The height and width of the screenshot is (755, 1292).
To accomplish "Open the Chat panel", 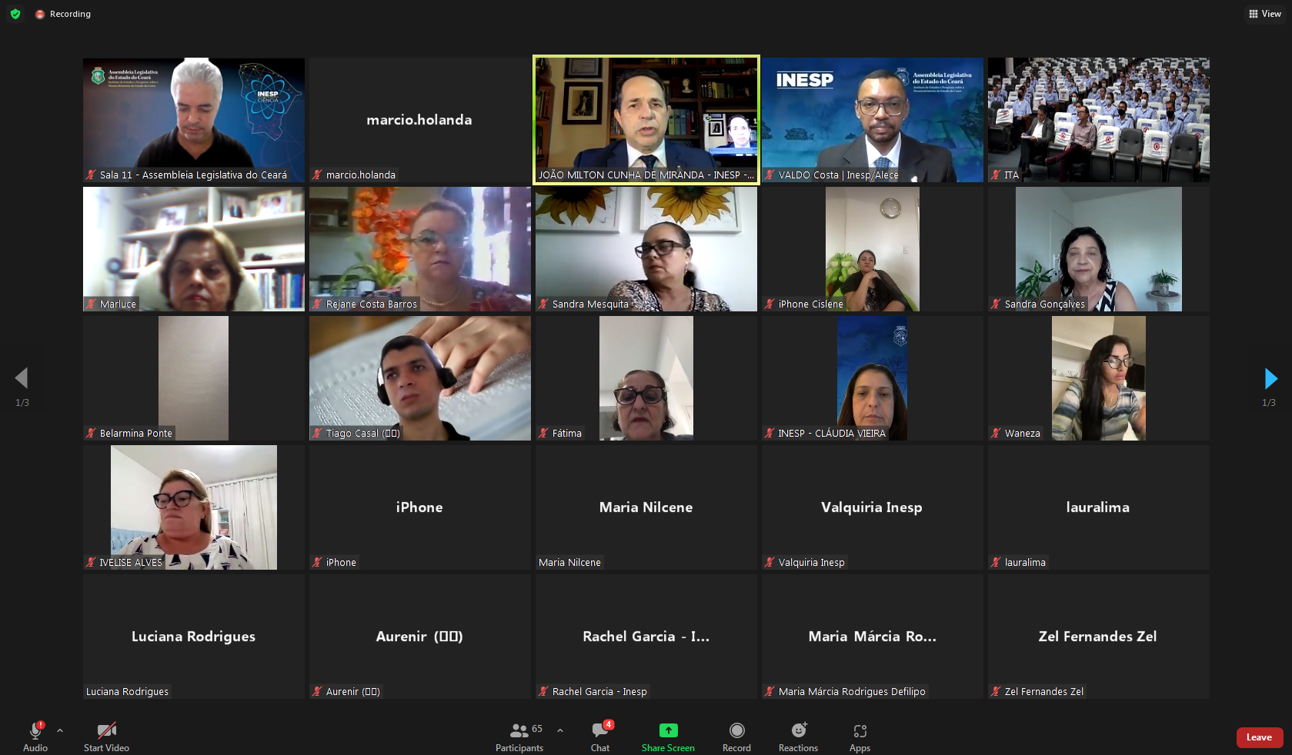I will click(600, 737).
